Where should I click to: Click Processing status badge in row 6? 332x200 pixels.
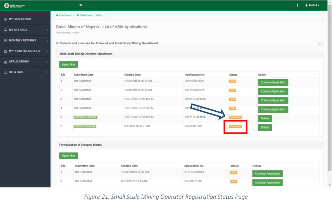pos(235,126)
